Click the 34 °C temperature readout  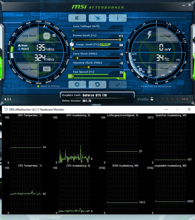pyautogui.click(x=163, y=58)
